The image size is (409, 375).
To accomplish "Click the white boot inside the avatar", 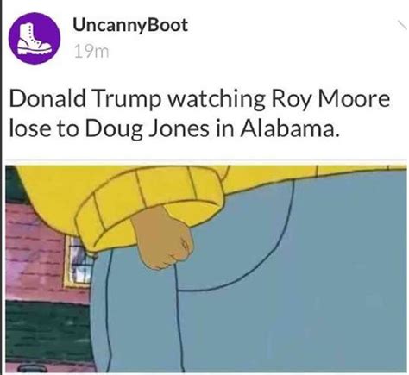I will coord(34,39).
